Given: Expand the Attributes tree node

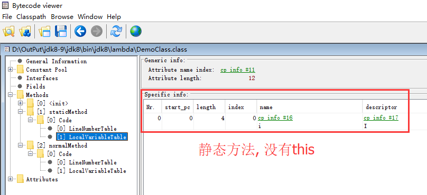Looking at the screenshot, I should pos(11,179).
